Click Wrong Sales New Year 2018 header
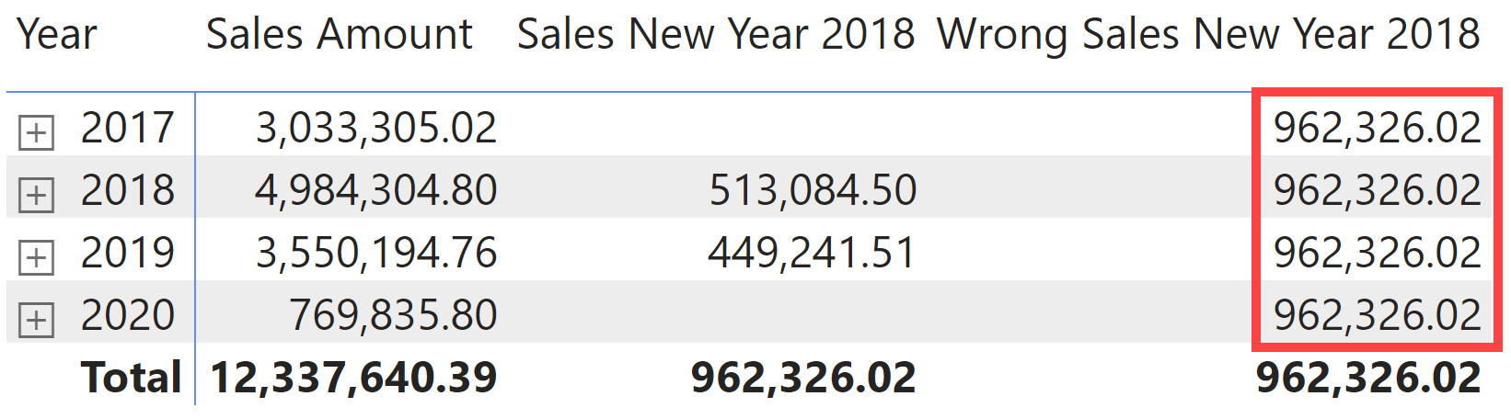Screen dimensions: 1511x419 pyautogui.click(x=1208, y=35)
